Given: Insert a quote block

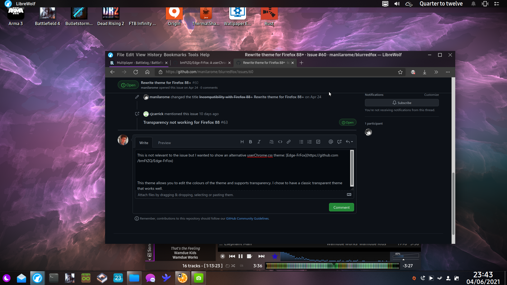Looking at the screenshot, I should (x=271, y=142).
